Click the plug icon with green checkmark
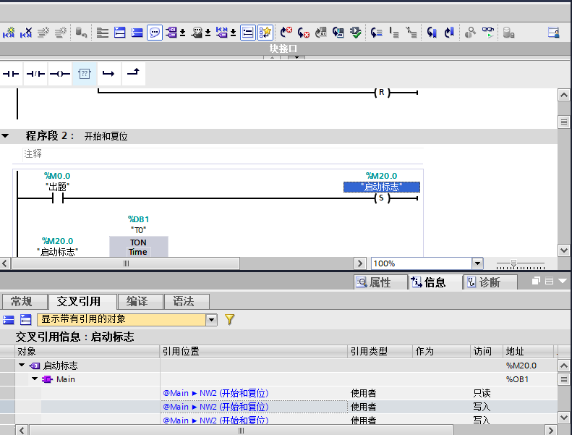Viewport: 572px width, 435px height. tap(356, 33)
